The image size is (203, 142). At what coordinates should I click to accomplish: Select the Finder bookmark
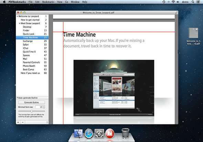click(x=32, y=30)
